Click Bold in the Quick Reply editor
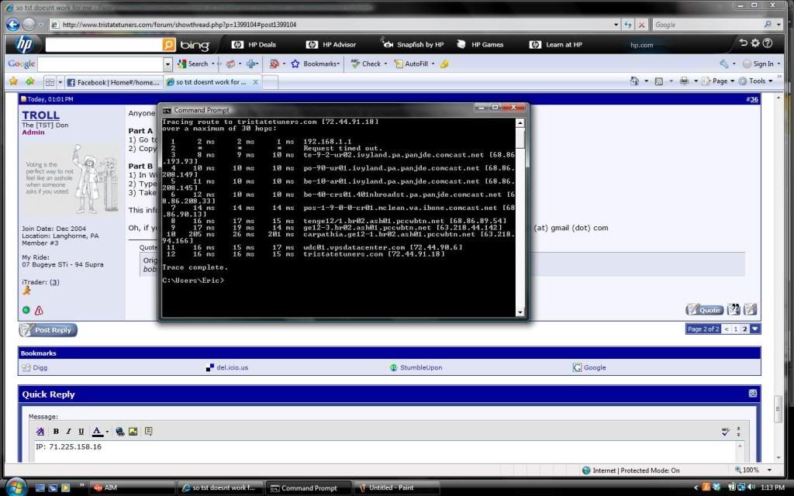The image size is (794, 496). pyautogui.click(x=56, y=432)
